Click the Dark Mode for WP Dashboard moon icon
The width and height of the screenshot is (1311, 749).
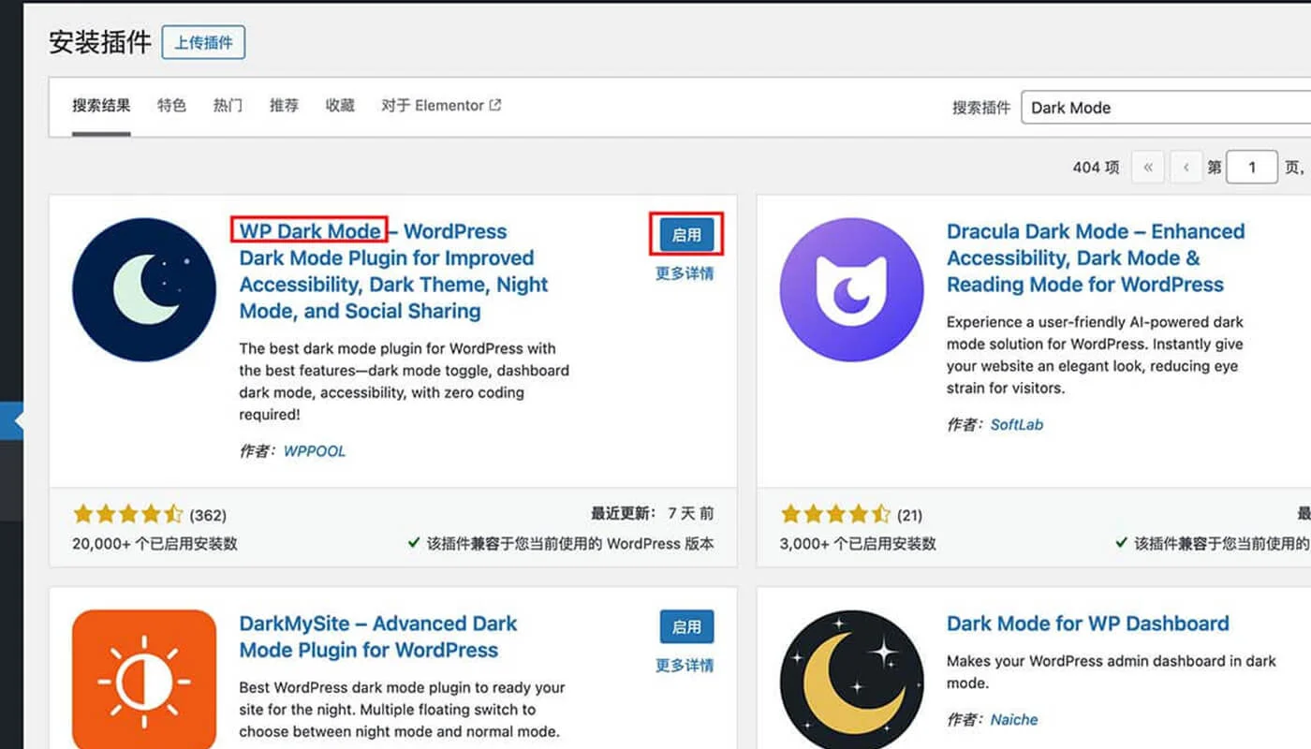click(x=851, y=676)
